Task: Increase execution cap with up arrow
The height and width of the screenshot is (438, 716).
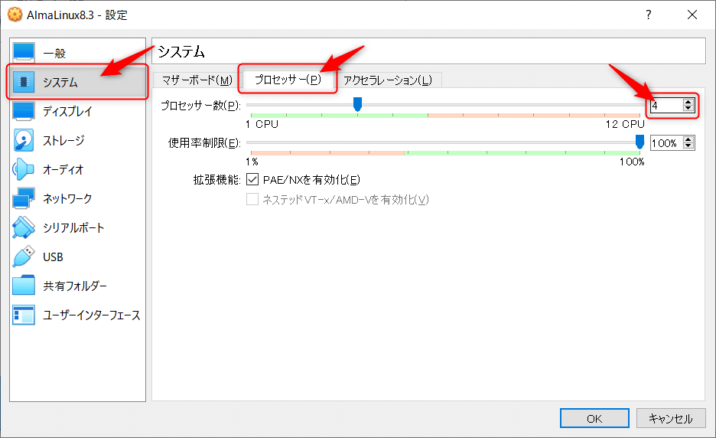Action: point(688,139)
